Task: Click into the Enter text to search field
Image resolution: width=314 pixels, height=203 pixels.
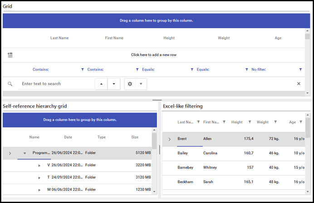Action: coord(56,84)
